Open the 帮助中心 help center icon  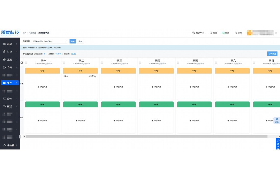click(194, 33)
